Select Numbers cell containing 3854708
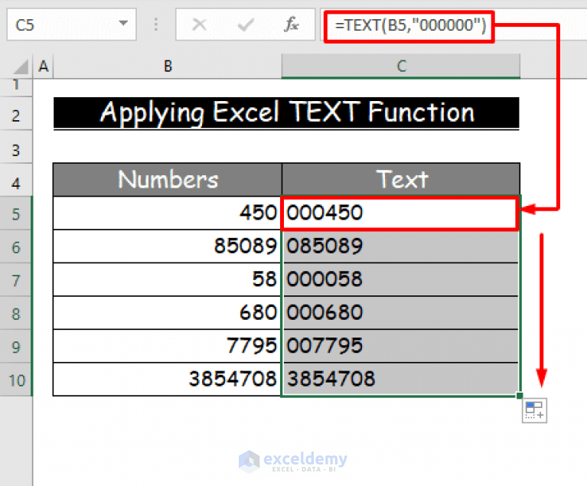 point(168,379)
